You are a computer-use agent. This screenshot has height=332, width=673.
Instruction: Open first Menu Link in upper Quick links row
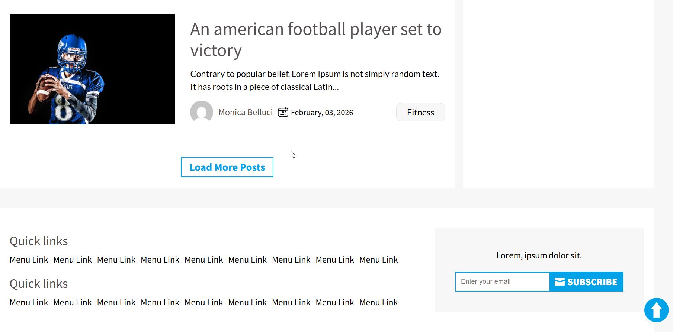tap(29, 260)
